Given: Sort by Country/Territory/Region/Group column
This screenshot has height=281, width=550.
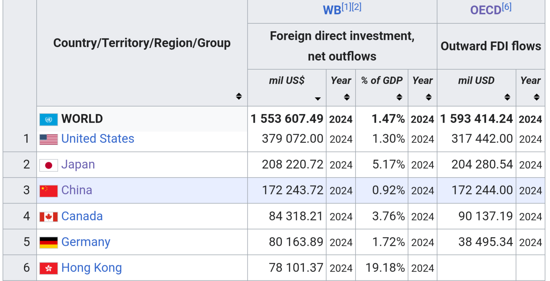Looking at the screenshot, I should pyautogui.click(x=239, y=96).
